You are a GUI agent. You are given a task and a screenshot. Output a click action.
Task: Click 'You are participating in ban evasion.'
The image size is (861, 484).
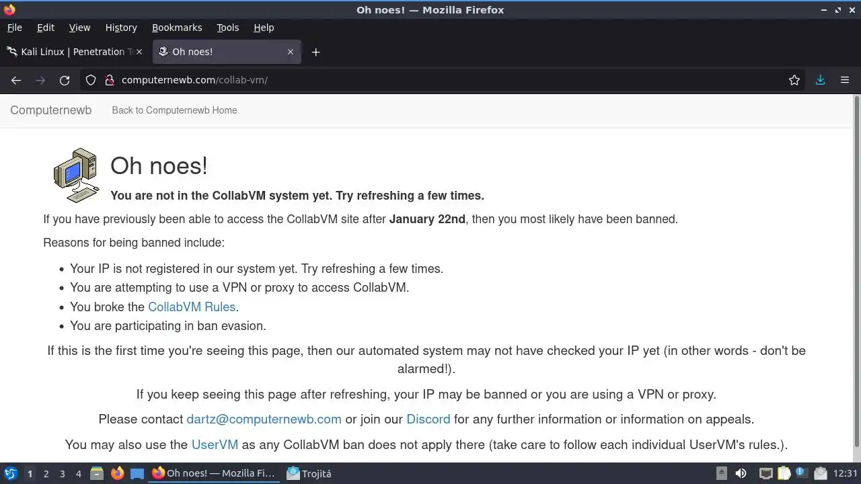pos(168,325)
